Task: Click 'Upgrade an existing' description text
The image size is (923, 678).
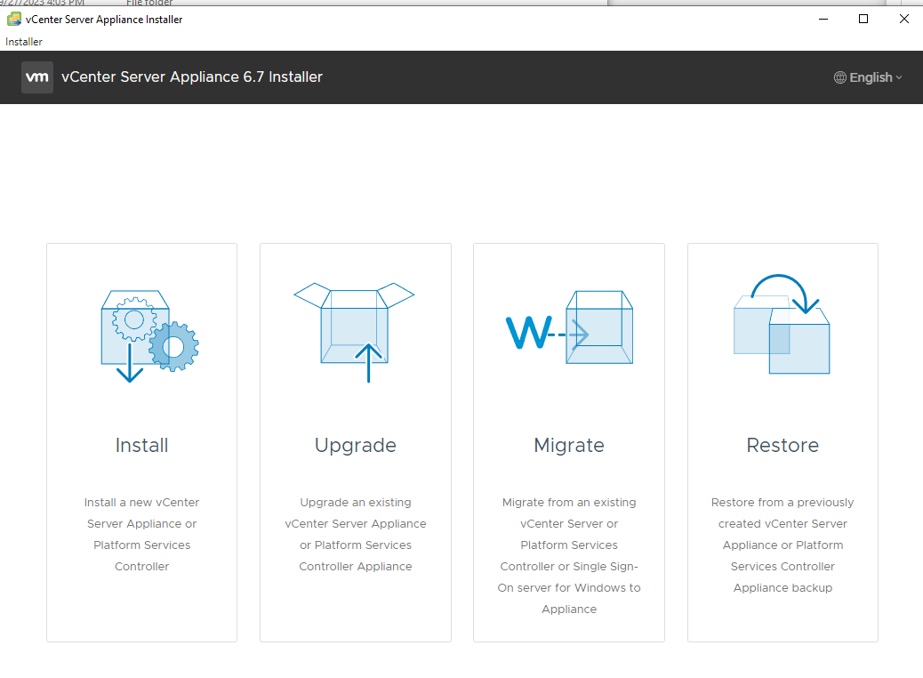Action: point(356,503)
